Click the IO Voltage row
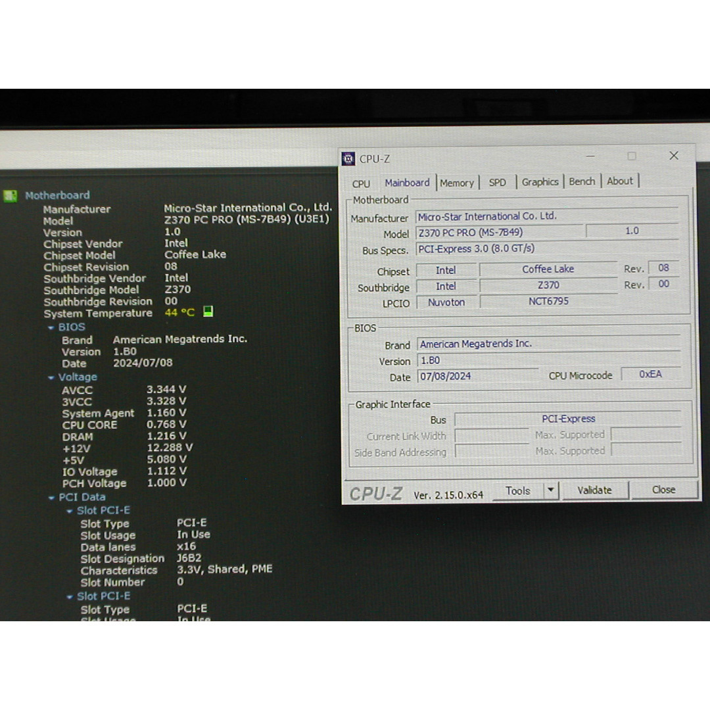Viewport: 710px width, 710px height. (x=124, y=471)
